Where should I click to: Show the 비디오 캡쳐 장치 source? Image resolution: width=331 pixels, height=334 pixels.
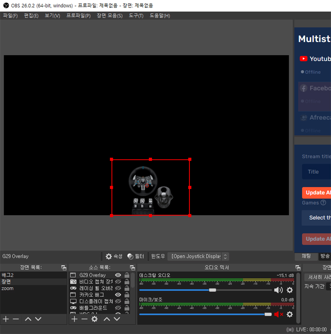point(118,282)
